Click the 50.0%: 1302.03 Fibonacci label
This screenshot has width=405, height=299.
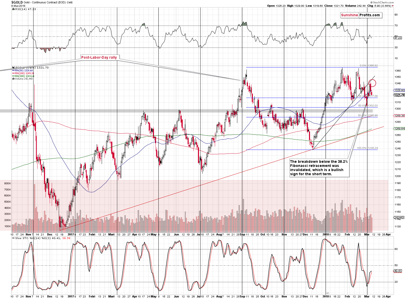368,106
